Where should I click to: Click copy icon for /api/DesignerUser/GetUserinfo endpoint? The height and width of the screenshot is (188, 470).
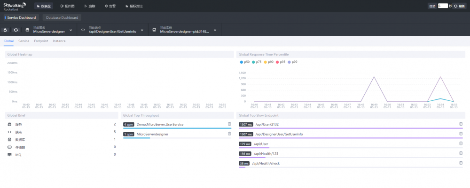click(461, 134)
